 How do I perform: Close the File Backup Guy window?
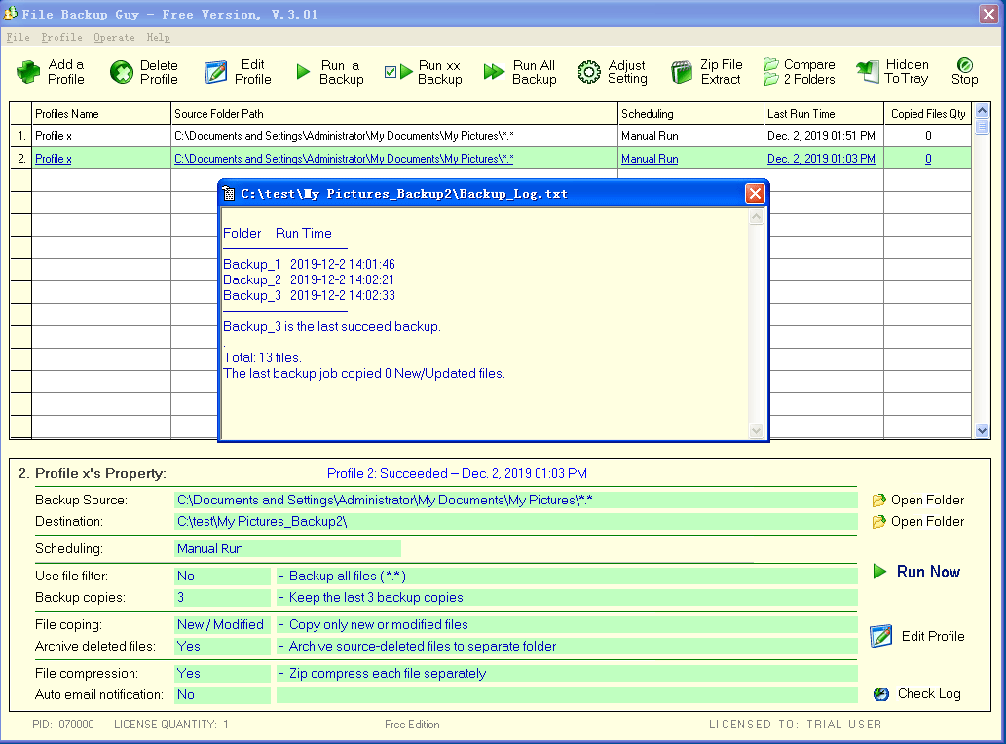click(988, 14)
